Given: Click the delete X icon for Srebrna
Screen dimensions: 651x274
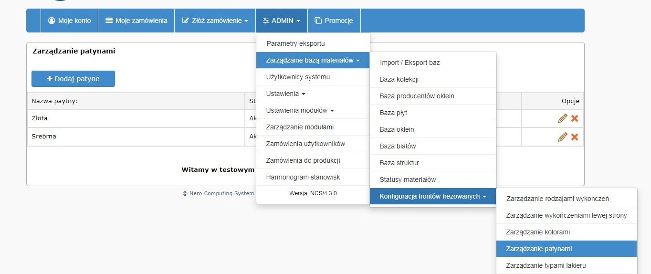Looking at the screenshot, I should click(x=575, y=137).
